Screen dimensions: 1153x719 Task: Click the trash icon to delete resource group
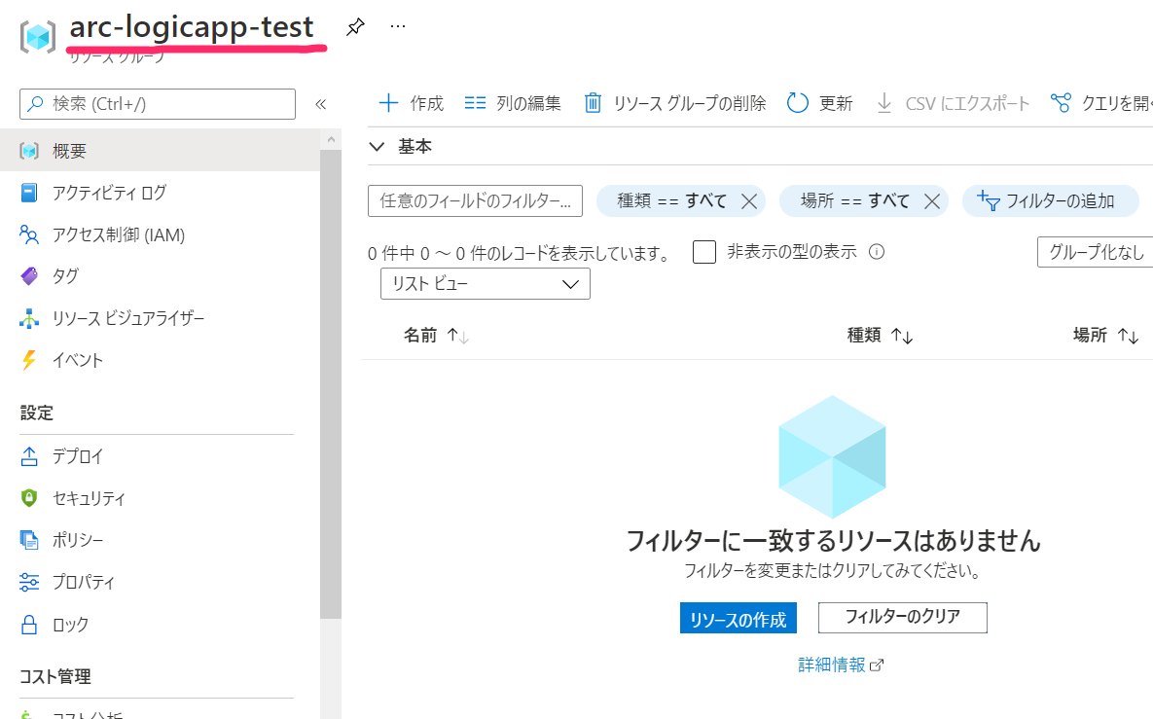click(x=593, y=103)
